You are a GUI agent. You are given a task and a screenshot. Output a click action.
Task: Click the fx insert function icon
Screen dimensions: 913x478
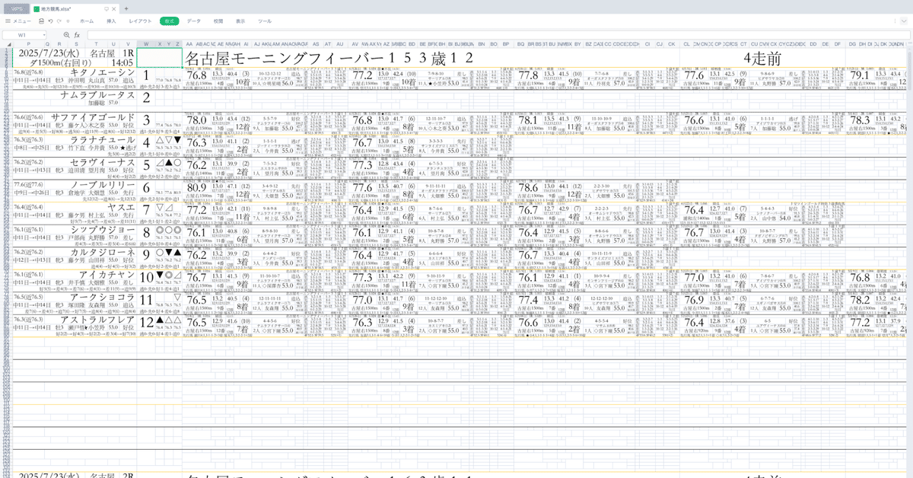click(x=77, y=35)
